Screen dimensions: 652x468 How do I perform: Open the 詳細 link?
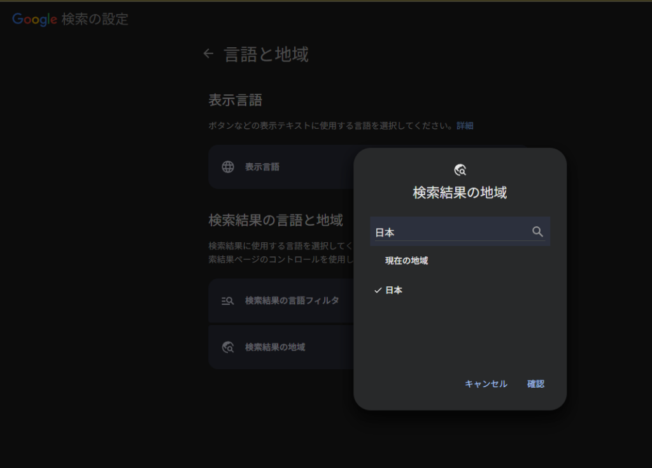(465, 126)
